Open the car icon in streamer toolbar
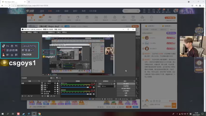The height and width of the screenshot is (116, 206). coord(142,17)
